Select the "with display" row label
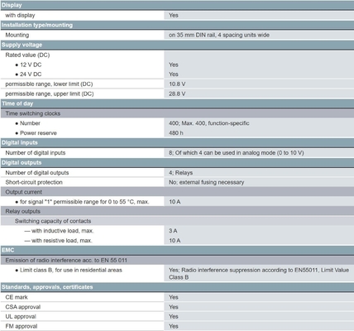Viewport: 354px width, 331px height. point(20,16)
